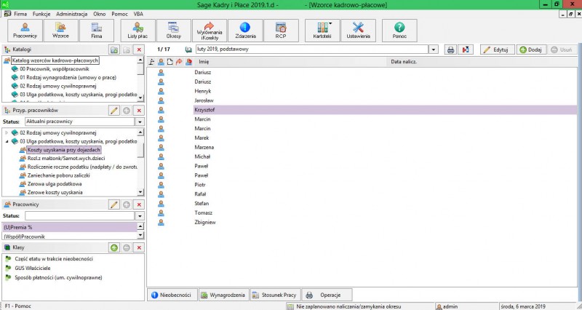Switch to the Nieobecności tab
The width and height of the screenshot is (582, 310).
point(172,295)
